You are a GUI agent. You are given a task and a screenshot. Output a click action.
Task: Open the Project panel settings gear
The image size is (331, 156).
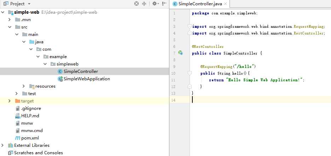(x=154, y=4)
